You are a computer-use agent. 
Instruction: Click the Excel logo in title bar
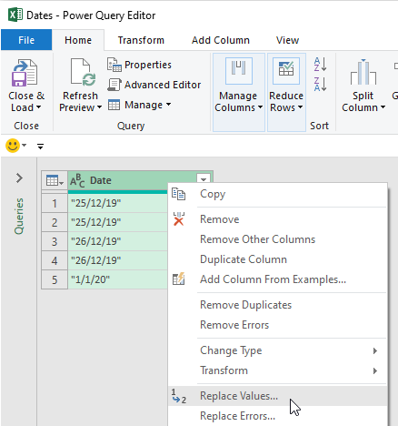(15, 15)
